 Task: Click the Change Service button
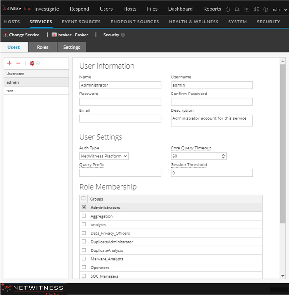pos(21,35)
